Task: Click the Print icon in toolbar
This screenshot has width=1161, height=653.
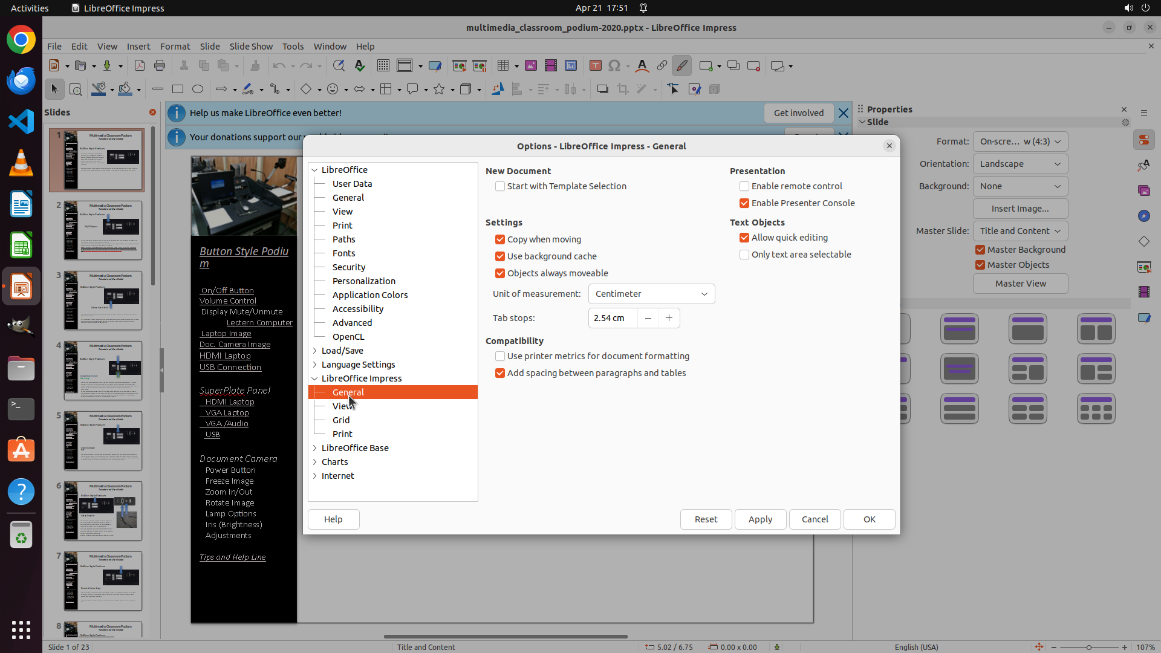Action: point(160,66)
